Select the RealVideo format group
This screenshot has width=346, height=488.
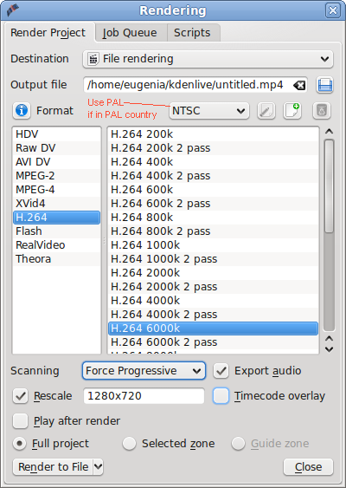pyautogui.click(x=57, y=245)
